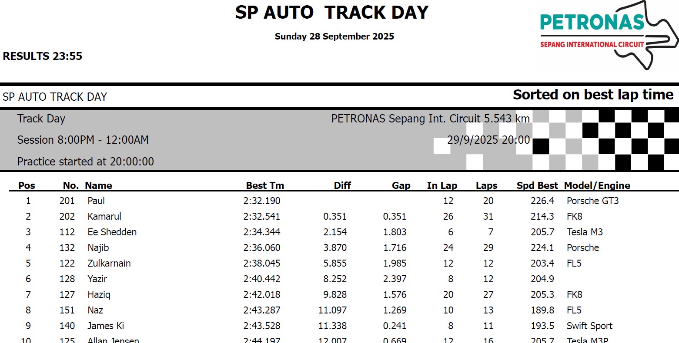679x343 pixels.
Task: Select driver name Paul in first row
Action: (x=96, y=201)
